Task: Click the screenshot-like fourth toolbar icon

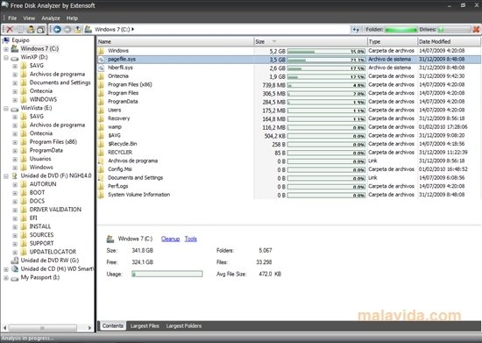Action: (40, 30)
